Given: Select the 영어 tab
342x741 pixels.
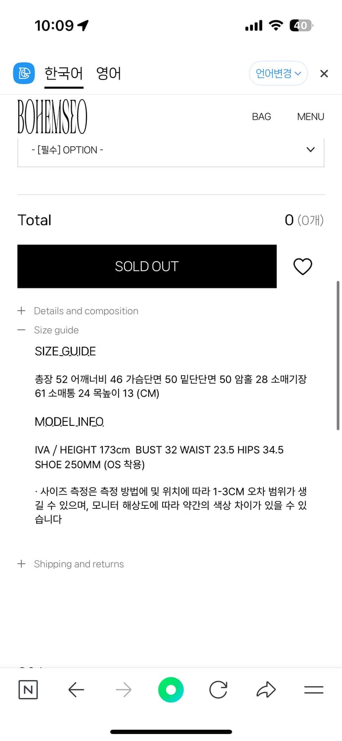Looking at the screenshot, I should (108, 73).
